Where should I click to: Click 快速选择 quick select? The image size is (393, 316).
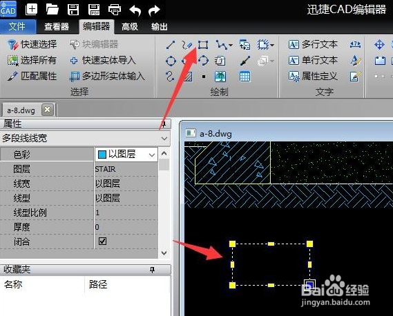(32, 45)
